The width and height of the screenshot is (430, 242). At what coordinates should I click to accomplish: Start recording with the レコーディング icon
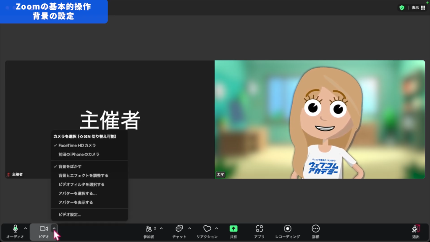(287, 229)
